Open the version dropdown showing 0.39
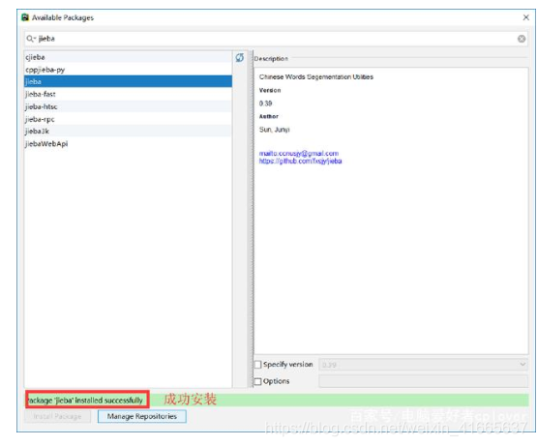537x446 pixels. [423, 365]
